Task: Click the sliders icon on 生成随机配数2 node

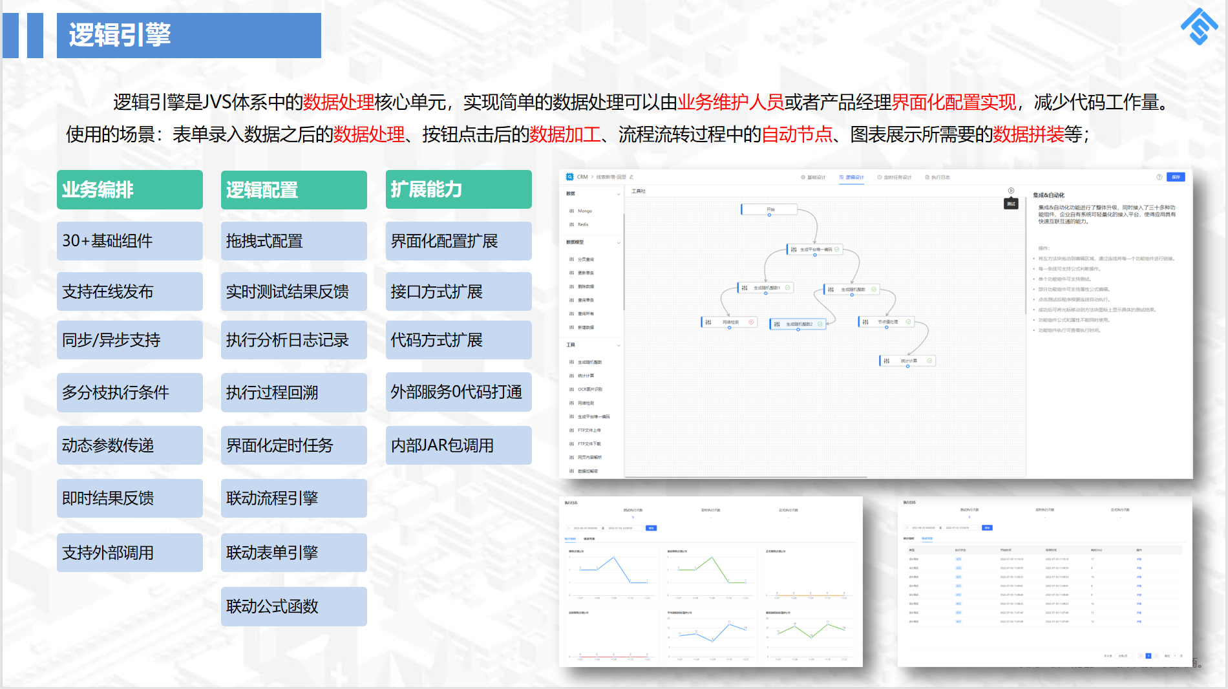Action: click(777, 324)
